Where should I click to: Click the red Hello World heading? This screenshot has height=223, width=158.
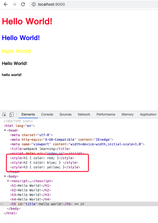point(27,21)
